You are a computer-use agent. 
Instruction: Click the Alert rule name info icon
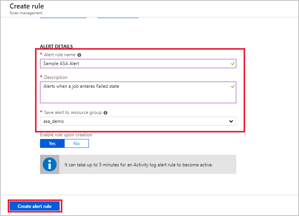[79, 55]
